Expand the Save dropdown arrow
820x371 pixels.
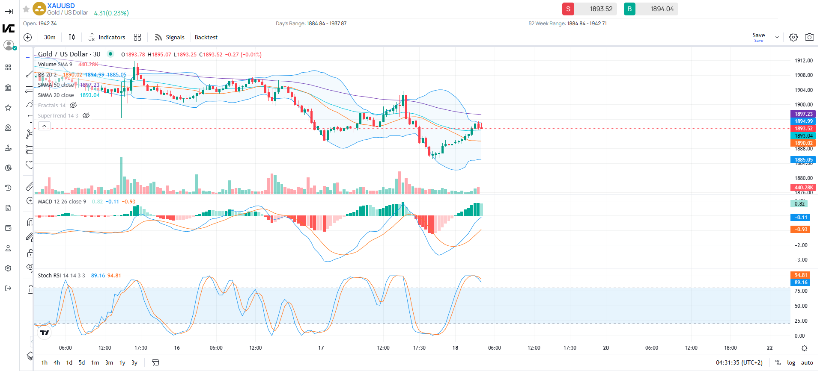click(777, 37)
